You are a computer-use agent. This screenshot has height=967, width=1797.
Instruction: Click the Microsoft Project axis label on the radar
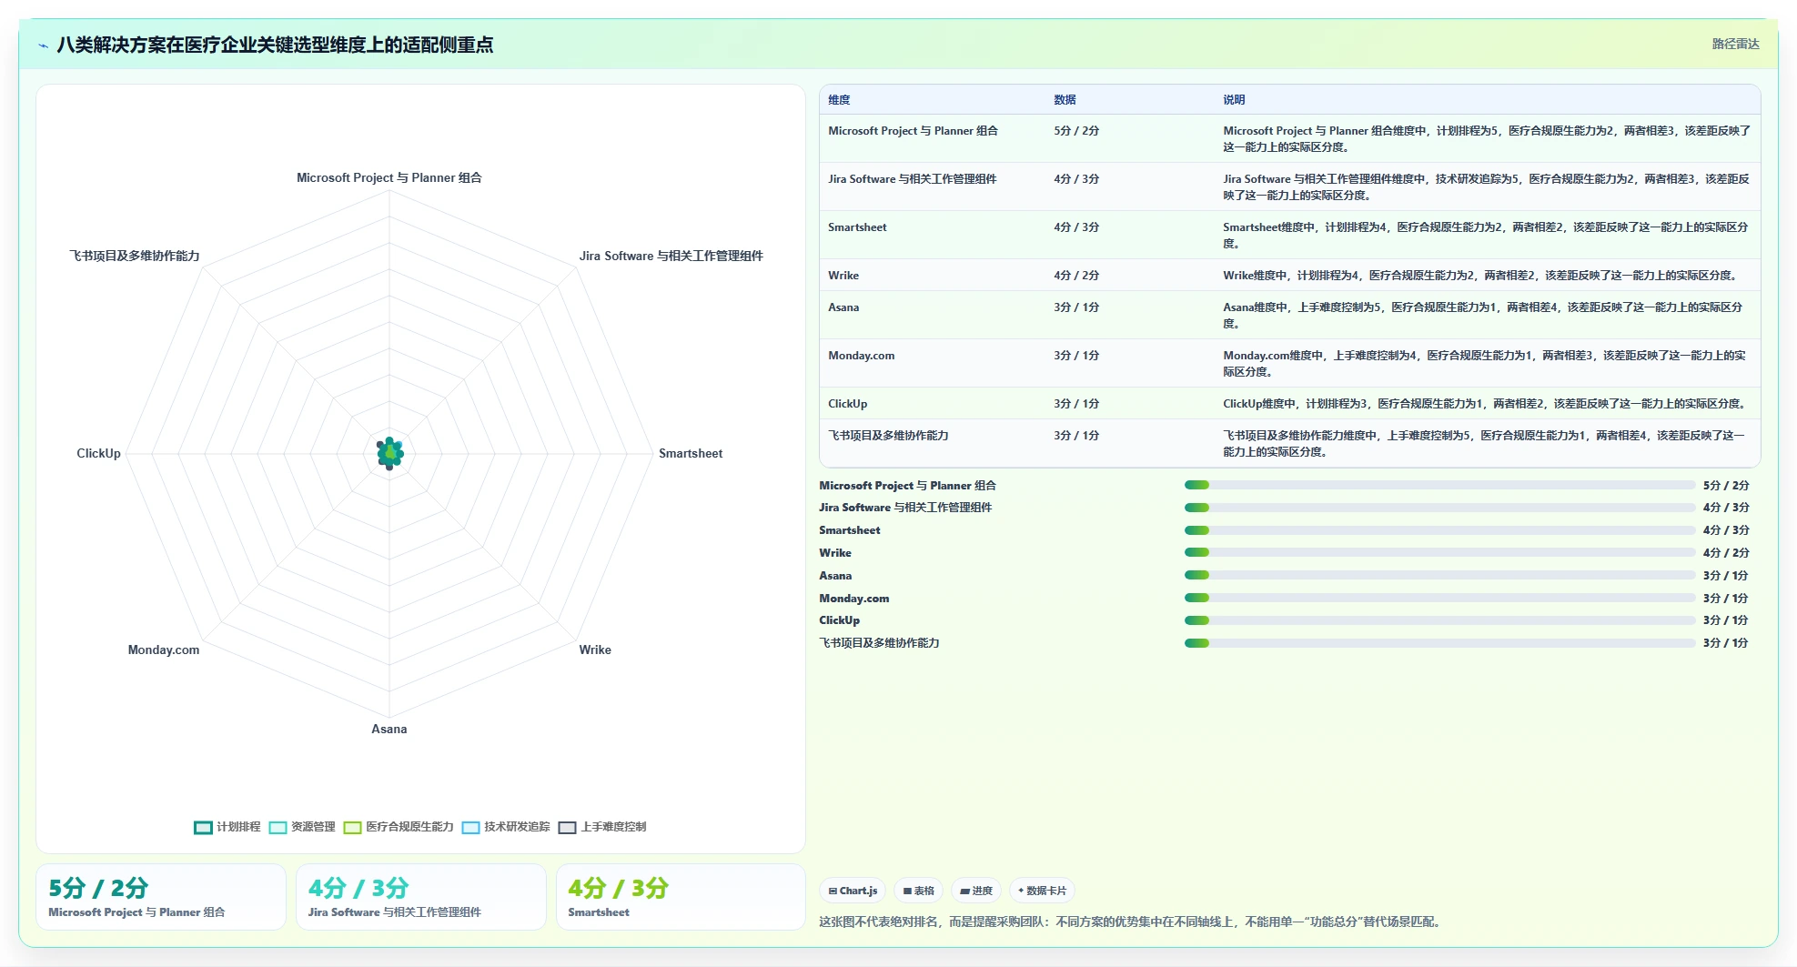click(x=389, y=178)
